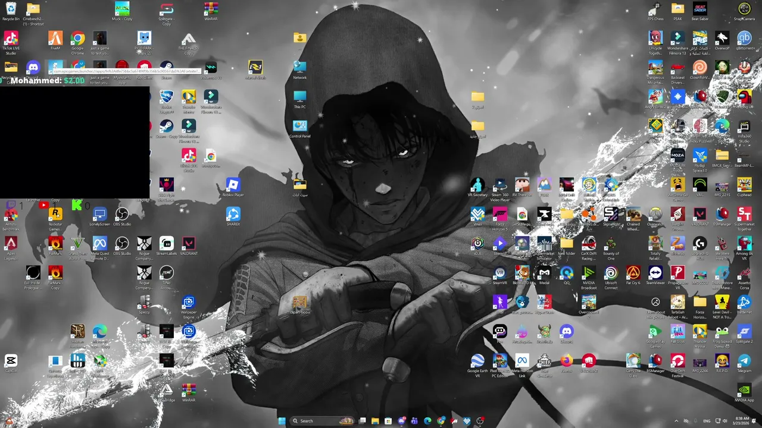The image size is (762, 428).
Task: Open File Explorer from the taskbar
Action: (x=375, y=421)
